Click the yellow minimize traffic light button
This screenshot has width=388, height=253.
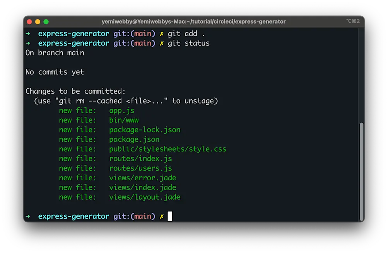tap(38, 22)
